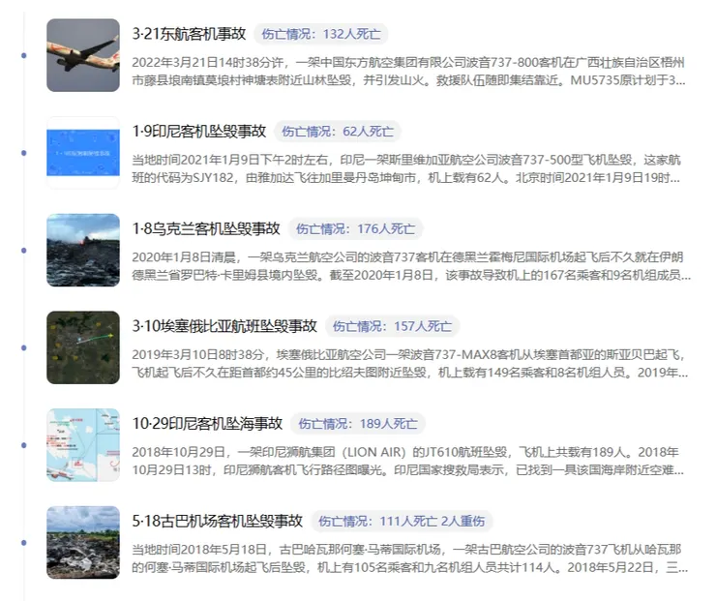Click the title 3·10埃塞俄比亚航班坠毁事故
Screen dimensions: 716x601
[224, 326]
